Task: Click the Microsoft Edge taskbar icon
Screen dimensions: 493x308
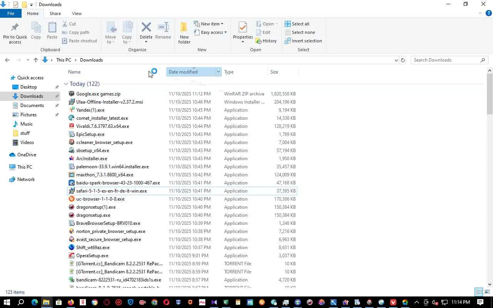Action: click(35, 302)
